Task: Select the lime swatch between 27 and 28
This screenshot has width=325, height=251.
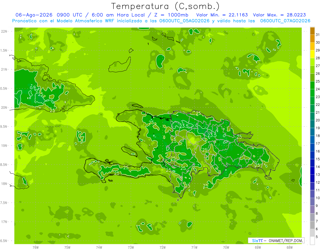Action: click(312, 62)
